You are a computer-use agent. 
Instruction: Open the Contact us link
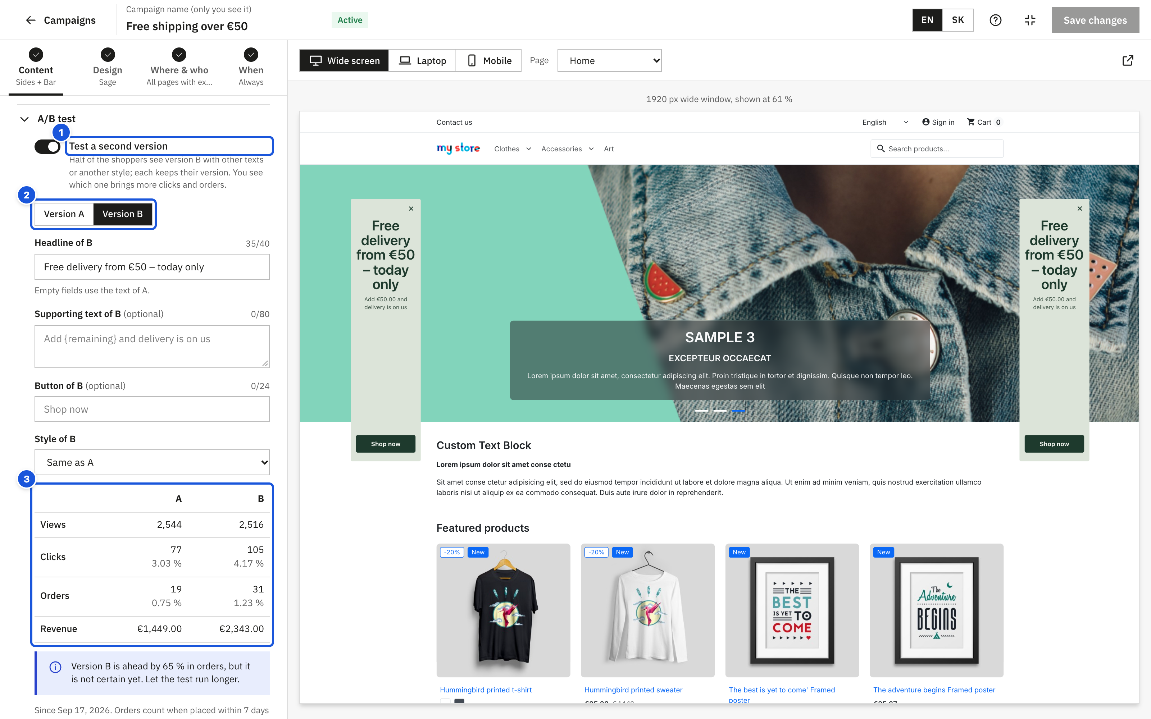[454, 122]
